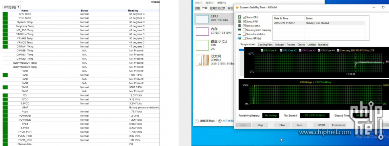The width and height of the screenshot is (389, 146).
Task: Uncheck the Stress cache checkbox
Action: pyautogui.click(x=244, y=26)
